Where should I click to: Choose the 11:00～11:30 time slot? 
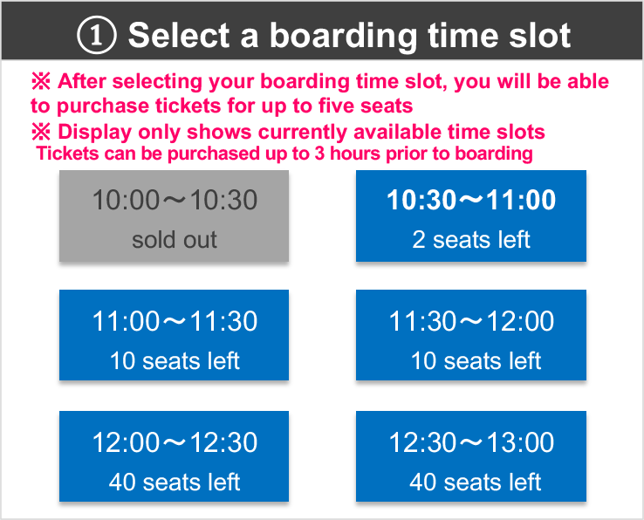click(175, 336)
